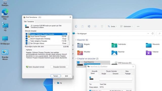Open the Bu bilgisayar desktop icon

5,40
